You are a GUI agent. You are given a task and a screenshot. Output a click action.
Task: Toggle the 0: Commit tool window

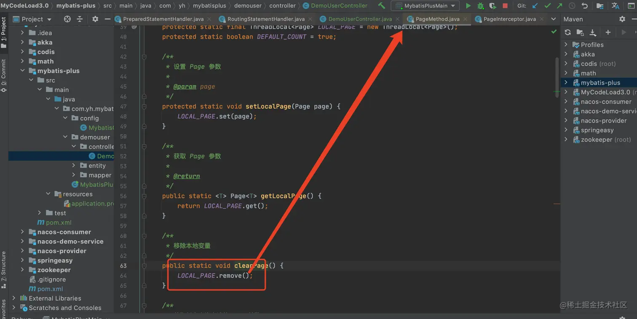coord(4,76)
